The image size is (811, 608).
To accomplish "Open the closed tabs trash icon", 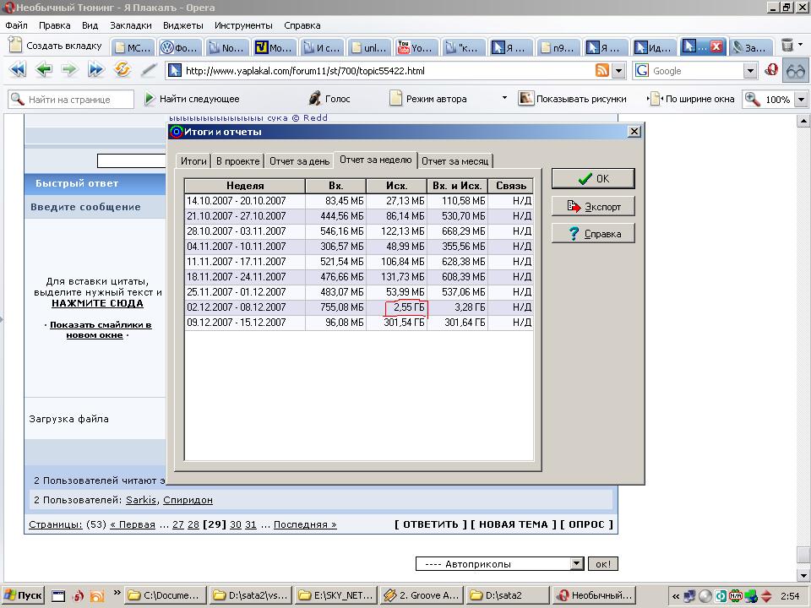I will 787,46.
